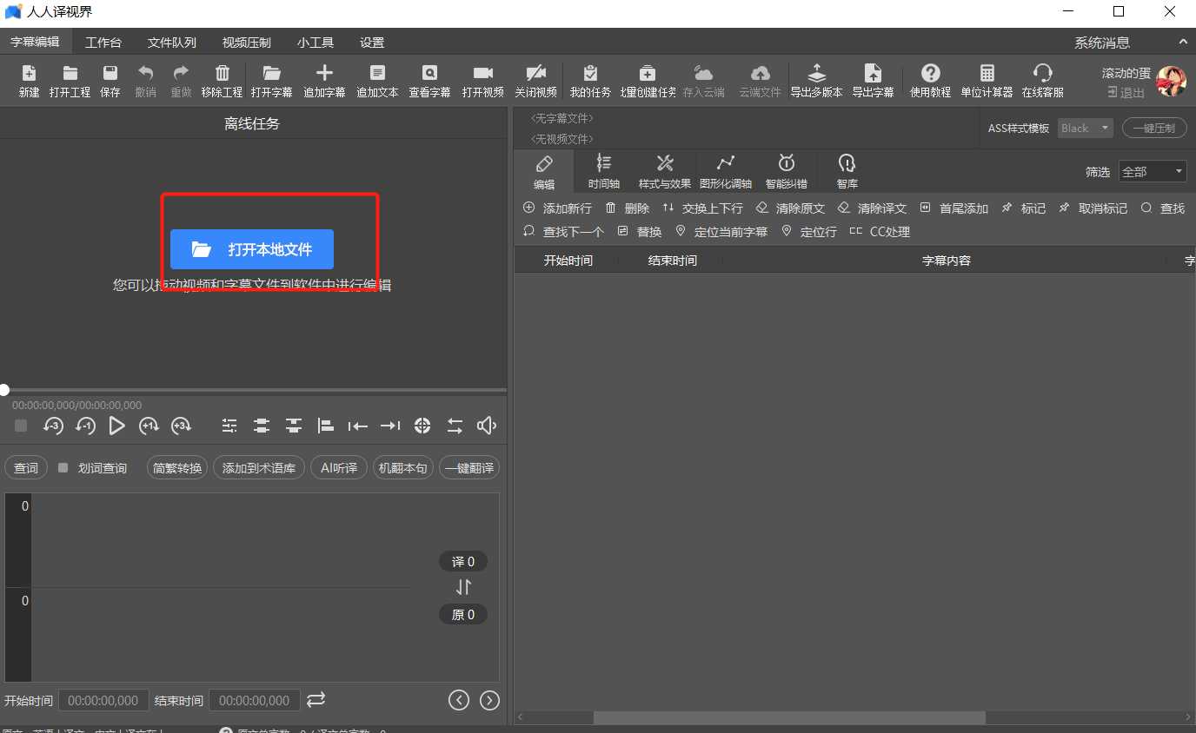Click 清除原文 in edit toolbar
Screen dimensions: 1196x733
pyautogui.click(x=790, y=208)
